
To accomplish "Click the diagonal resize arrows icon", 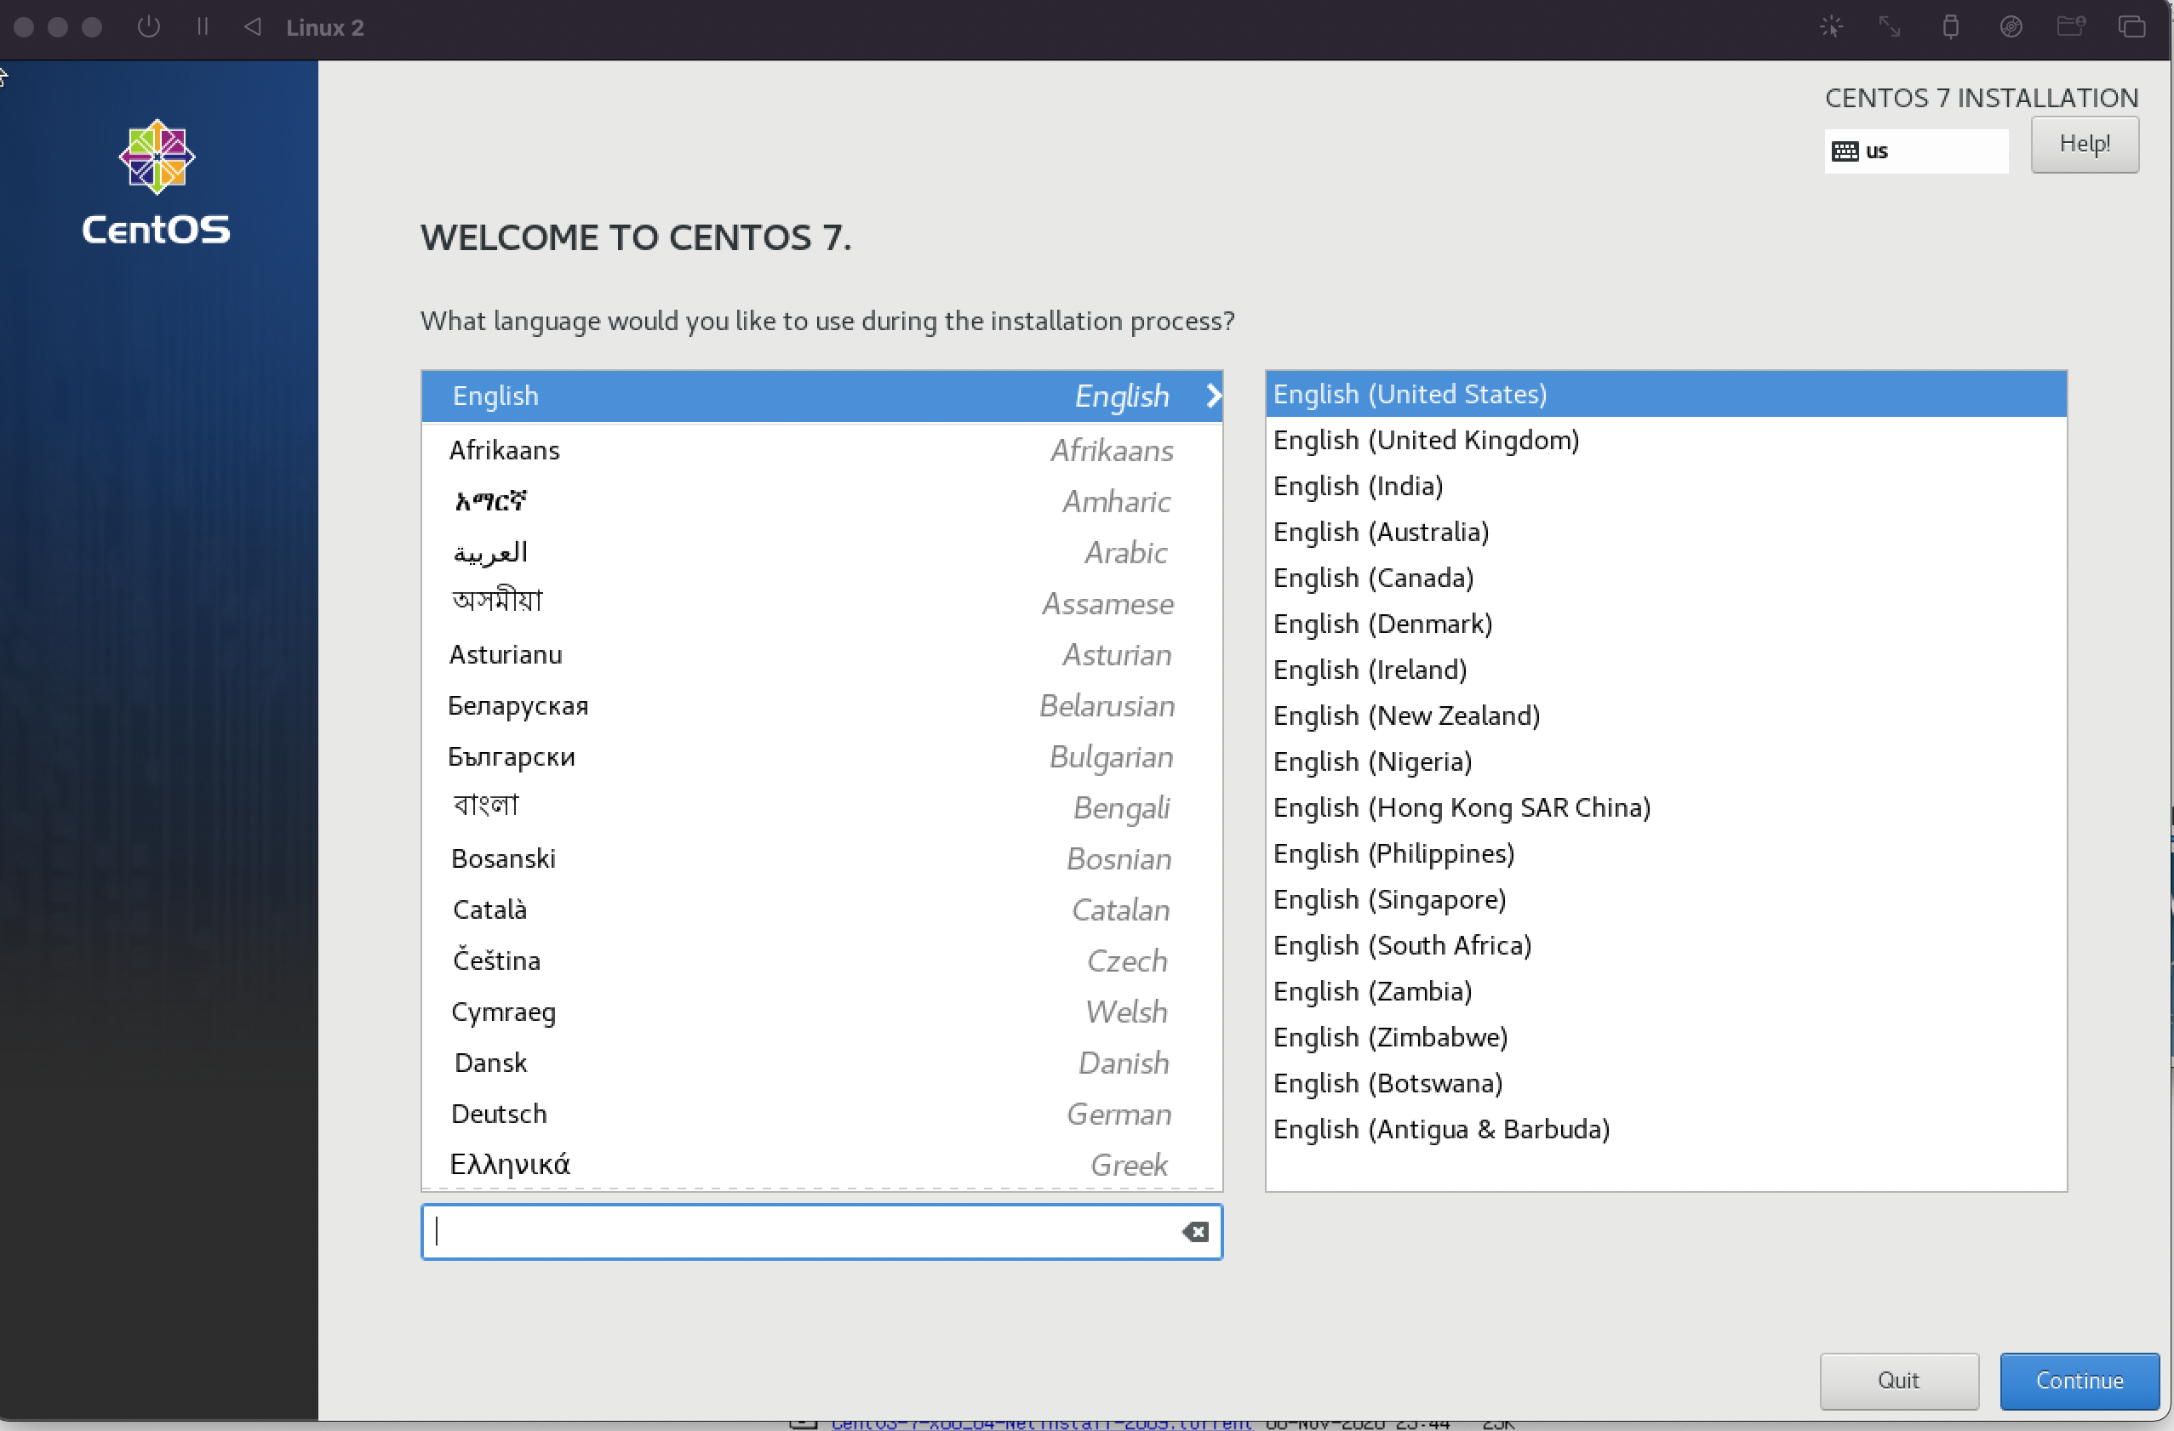I will click(x=1889, y=26).
